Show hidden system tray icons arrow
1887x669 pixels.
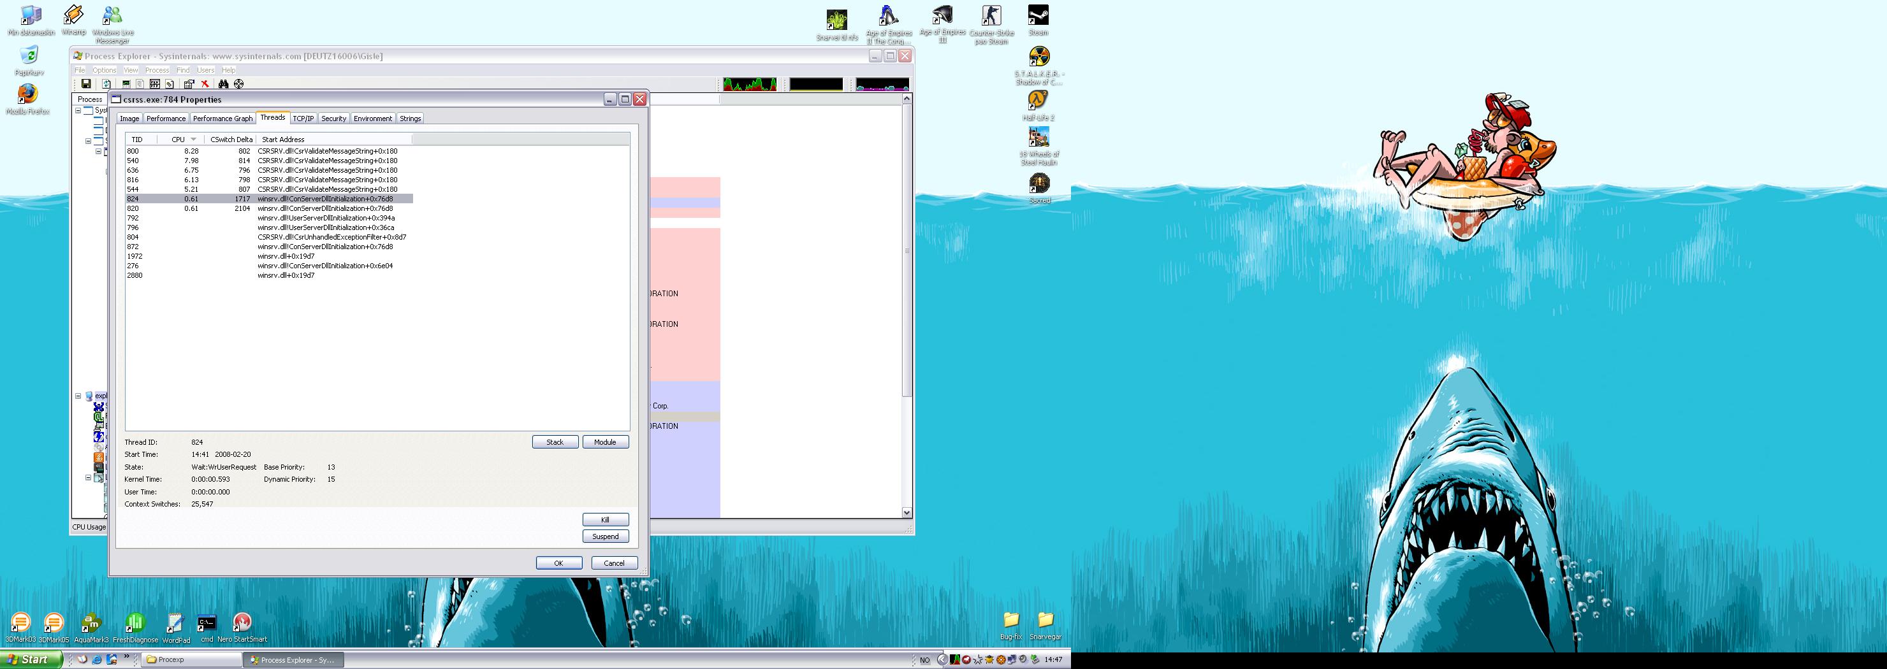[x=942, y=659]
